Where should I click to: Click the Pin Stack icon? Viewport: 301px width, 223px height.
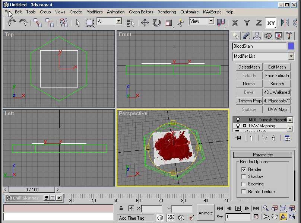238,138
